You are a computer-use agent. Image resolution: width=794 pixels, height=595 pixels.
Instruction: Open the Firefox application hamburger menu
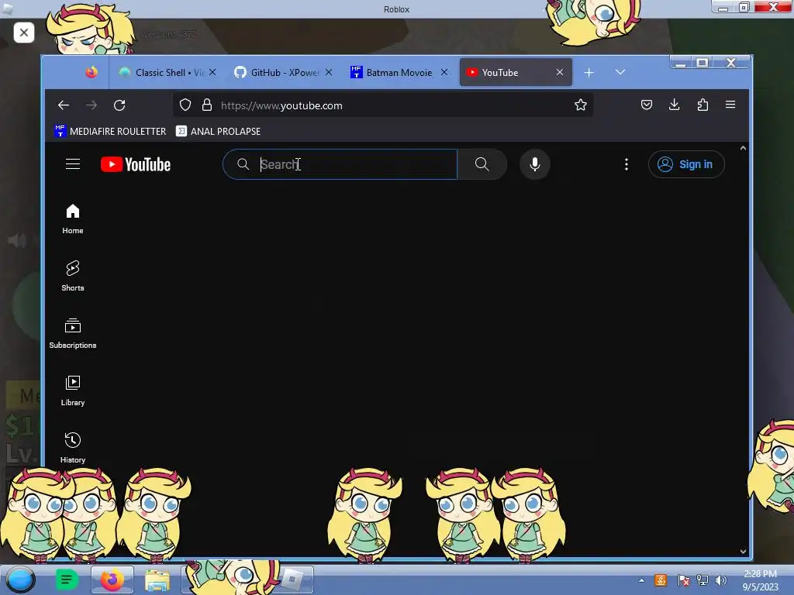pyautogui.click(x=730, y=105)
